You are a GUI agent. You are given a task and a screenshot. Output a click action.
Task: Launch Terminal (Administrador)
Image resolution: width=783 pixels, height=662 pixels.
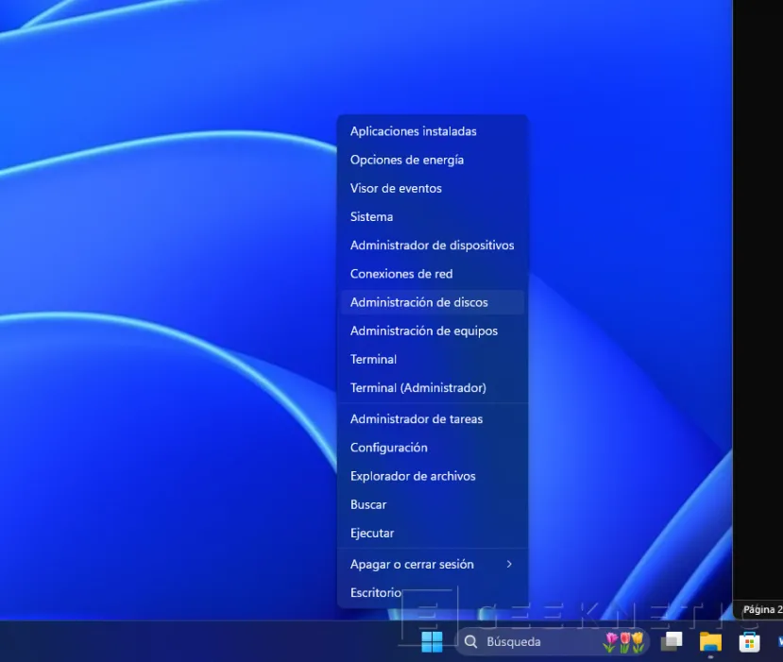coord(418,387)
